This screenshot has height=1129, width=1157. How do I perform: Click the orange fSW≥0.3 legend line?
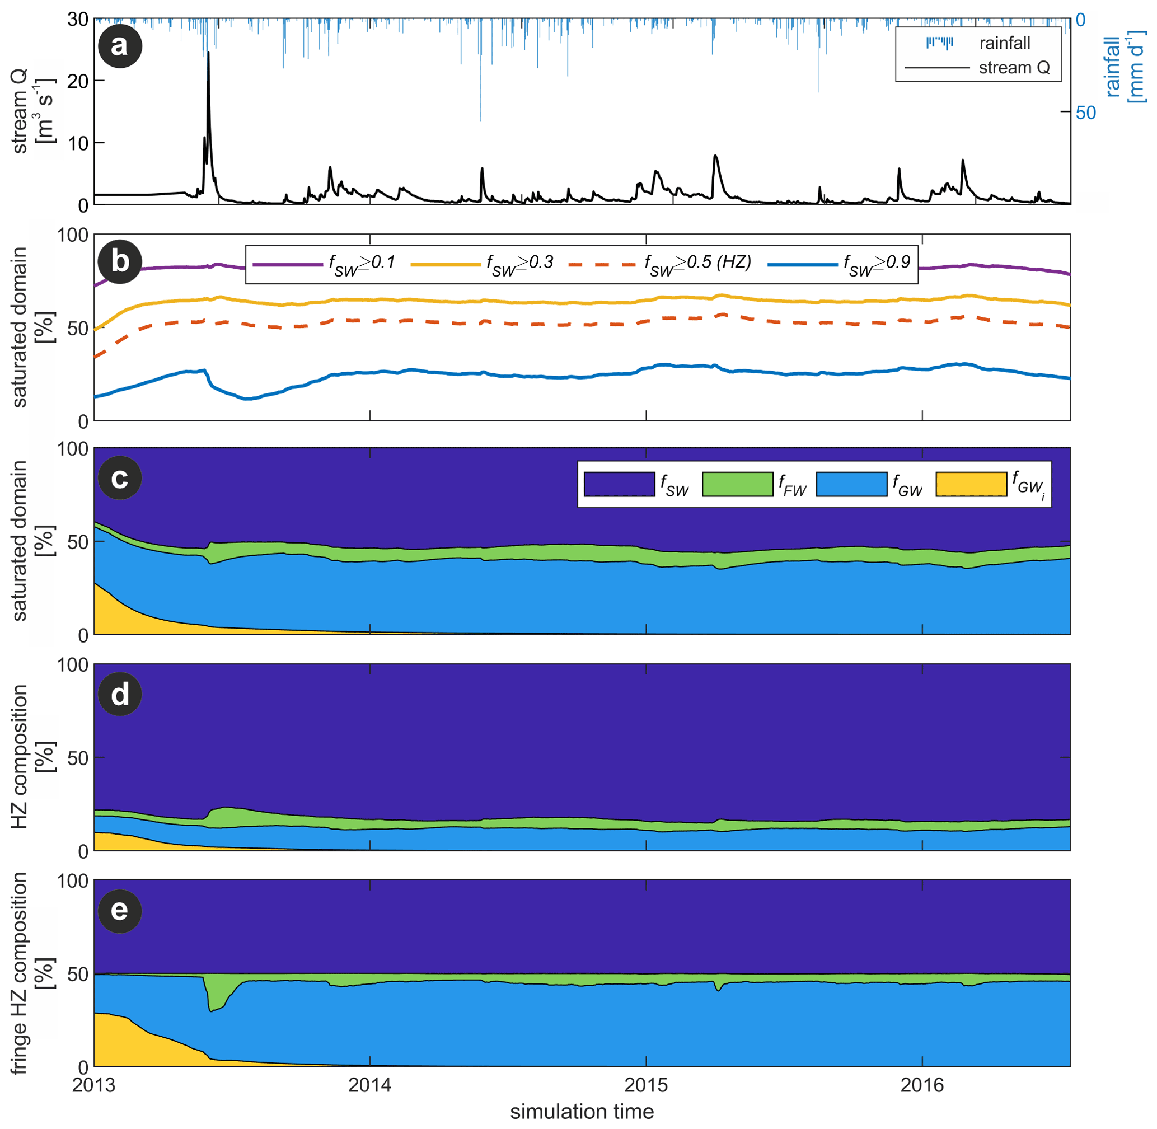[x=446, y=264]
